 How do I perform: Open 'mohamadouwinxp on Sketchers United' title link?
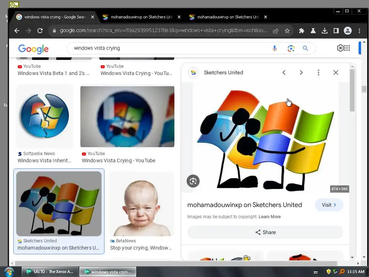[x=245, y=205]
